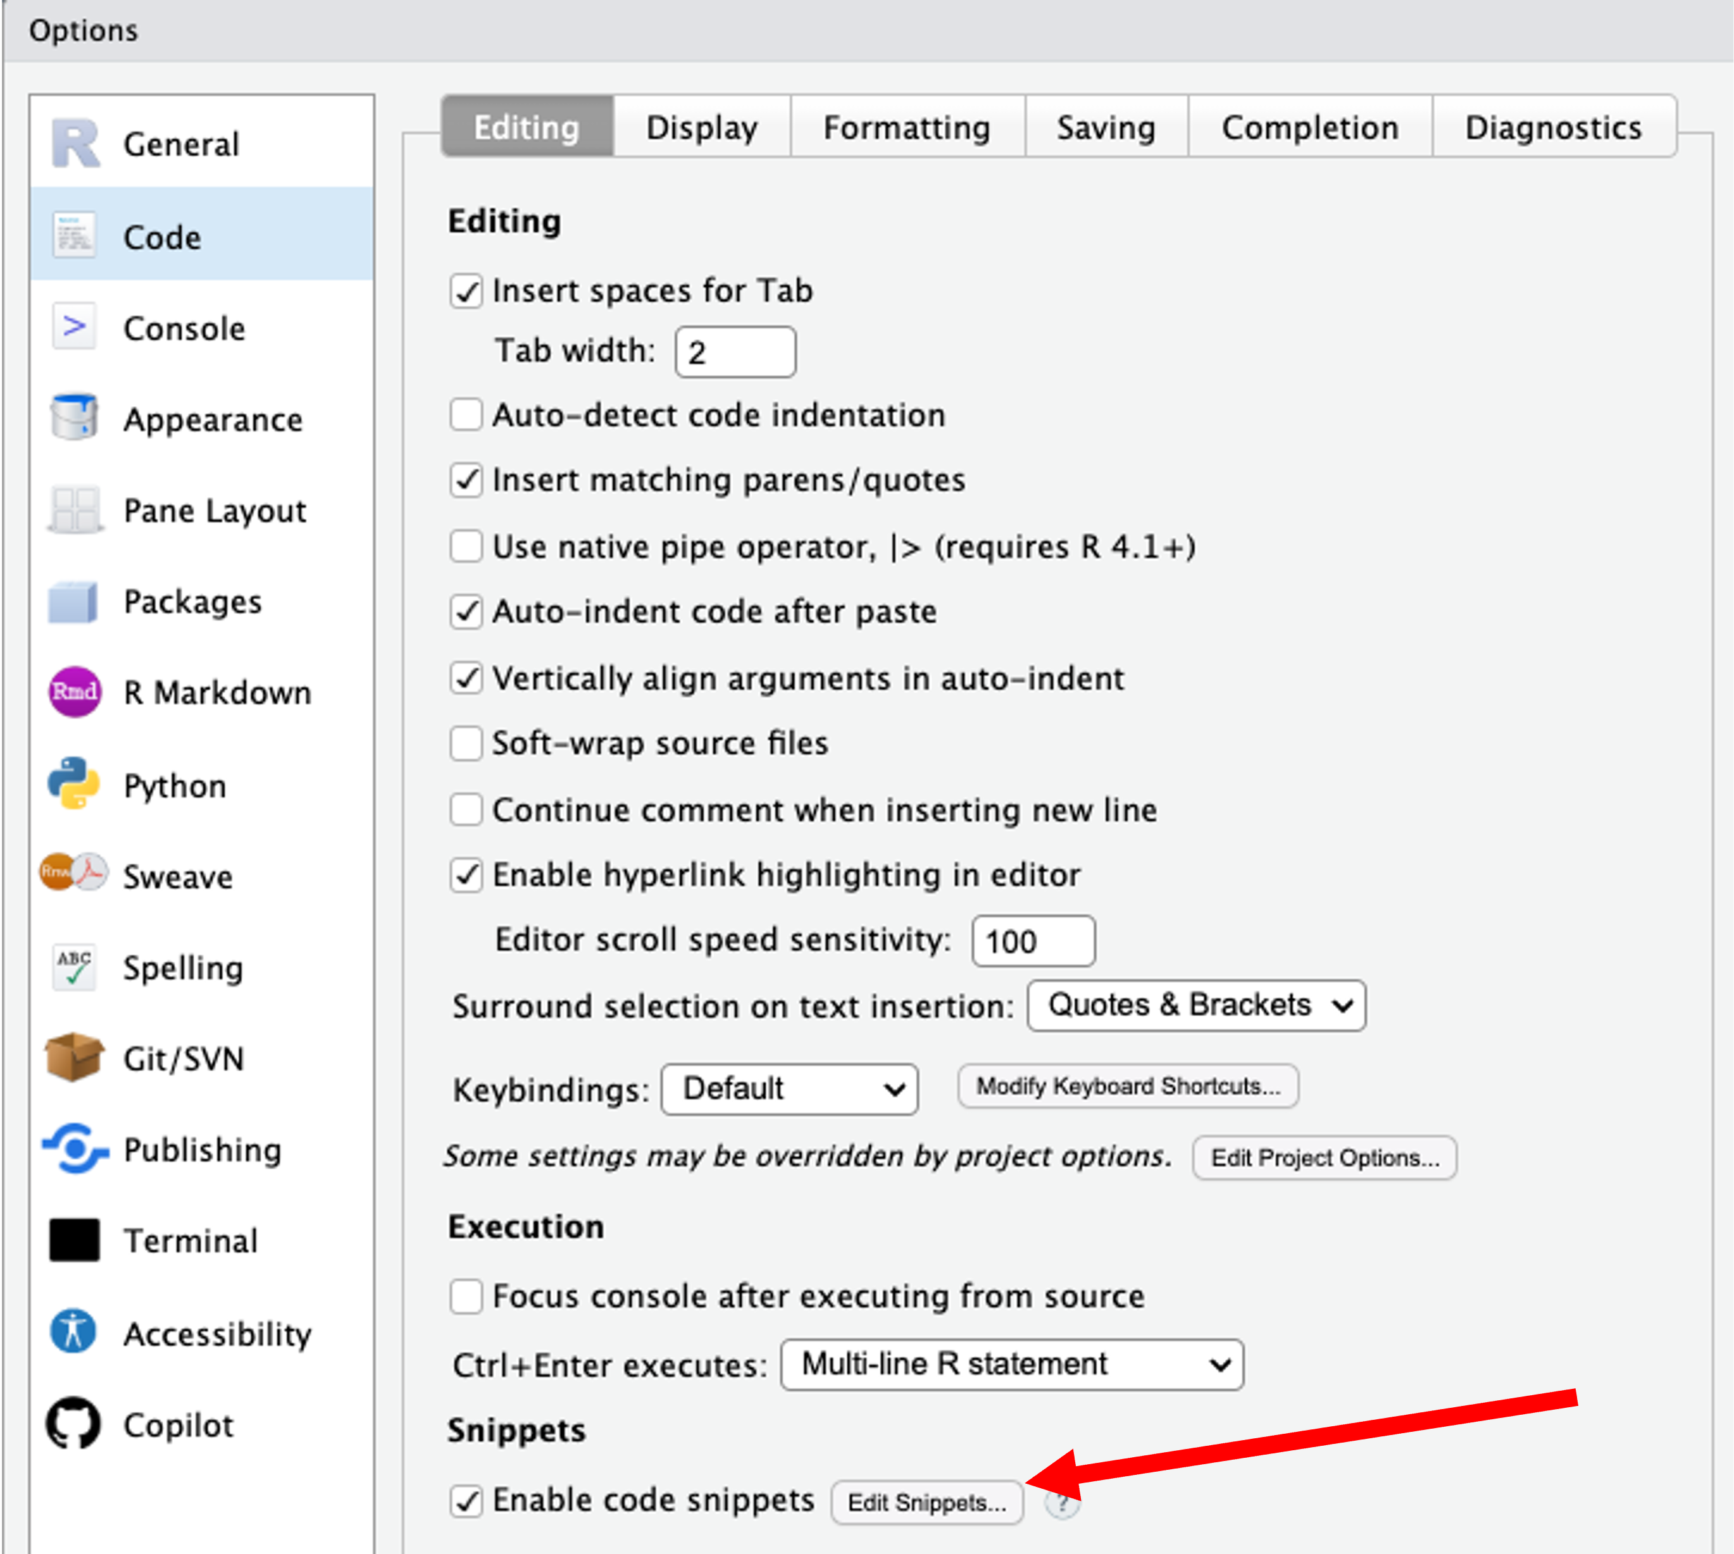Enable Auto-detect code indentation checkbox

pos(466,415)
